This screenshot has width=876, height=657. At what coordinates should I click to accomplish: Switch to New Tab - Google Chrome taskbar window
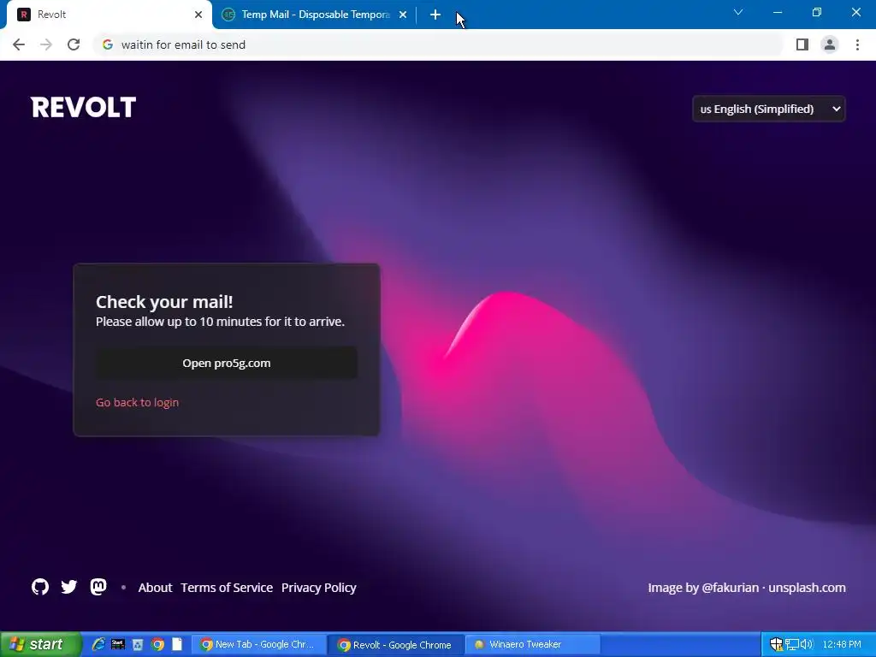pyautogui.click(x=257, y=644)
